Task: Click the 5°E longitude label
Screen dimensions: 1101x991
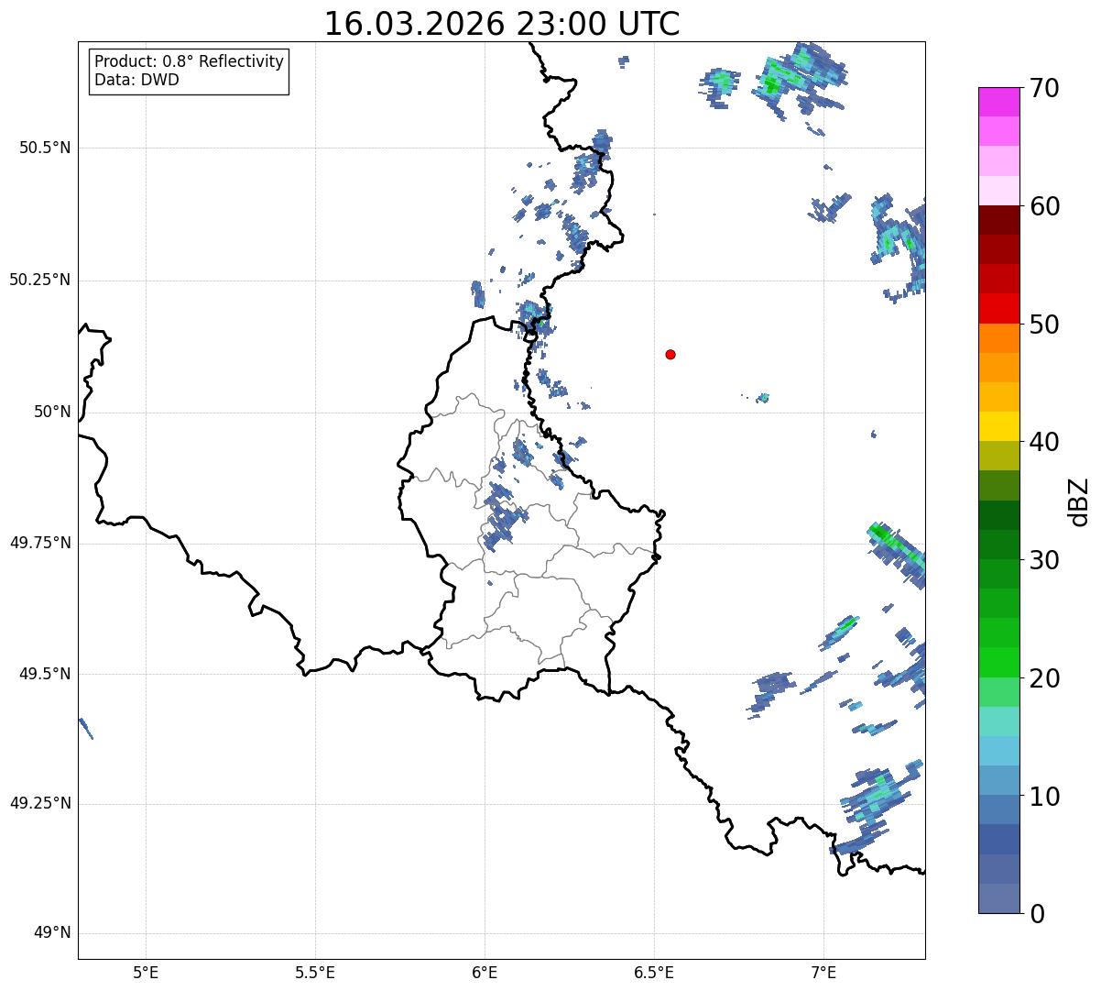Action: [x=146, y=974]
